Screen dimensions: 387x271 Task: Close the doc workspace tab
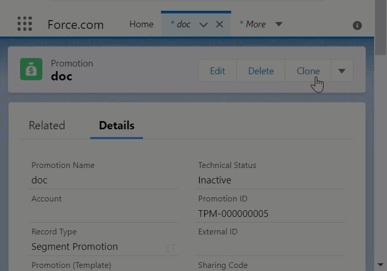[x=219, y=24]
